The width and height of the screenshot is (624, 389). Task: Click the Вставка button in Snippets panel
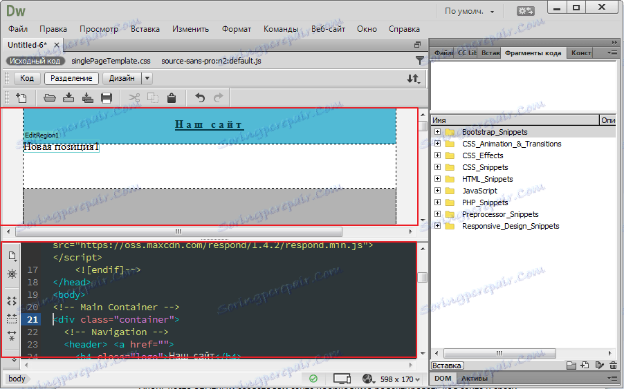(446, 366)
